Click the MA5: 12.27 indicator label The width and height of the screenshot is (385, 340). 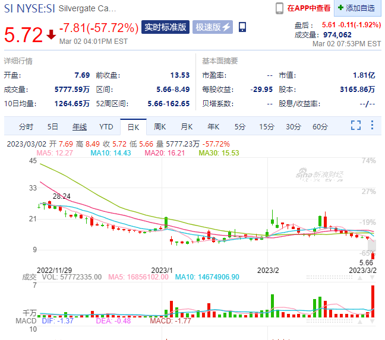pos(55,153)
